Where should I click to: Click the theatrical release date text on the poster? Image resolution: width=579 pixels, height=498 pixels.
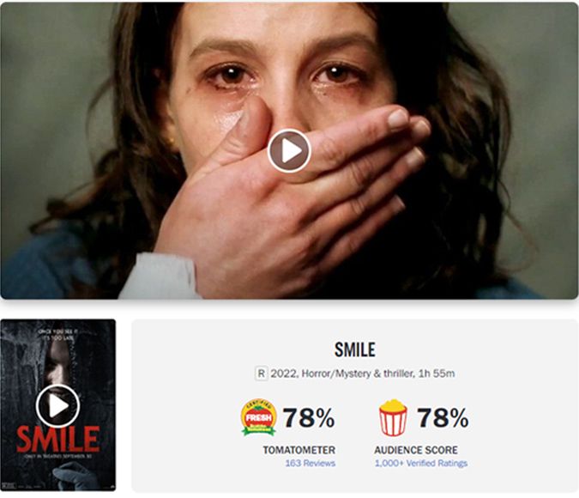[58, 457]
